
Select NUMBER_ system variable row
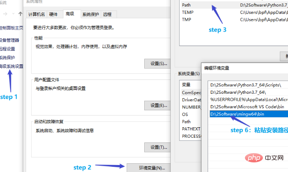[191, 107]
